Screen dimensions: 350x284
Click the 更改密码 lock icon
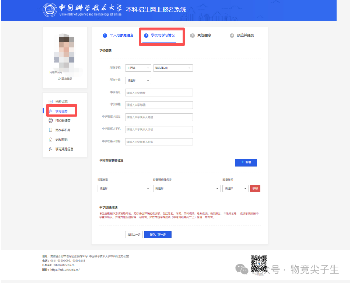[x=50, y=139]
